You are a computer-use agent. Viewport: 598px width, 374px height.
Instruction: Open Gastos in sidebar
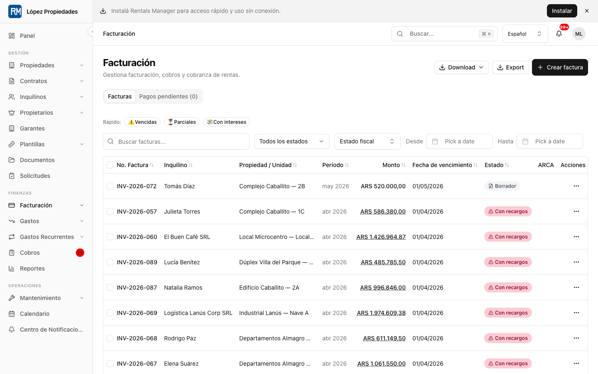(46, 221)
